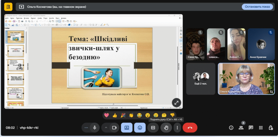Open host controls lock icon

pyautogui.click(x=270, y=128)
